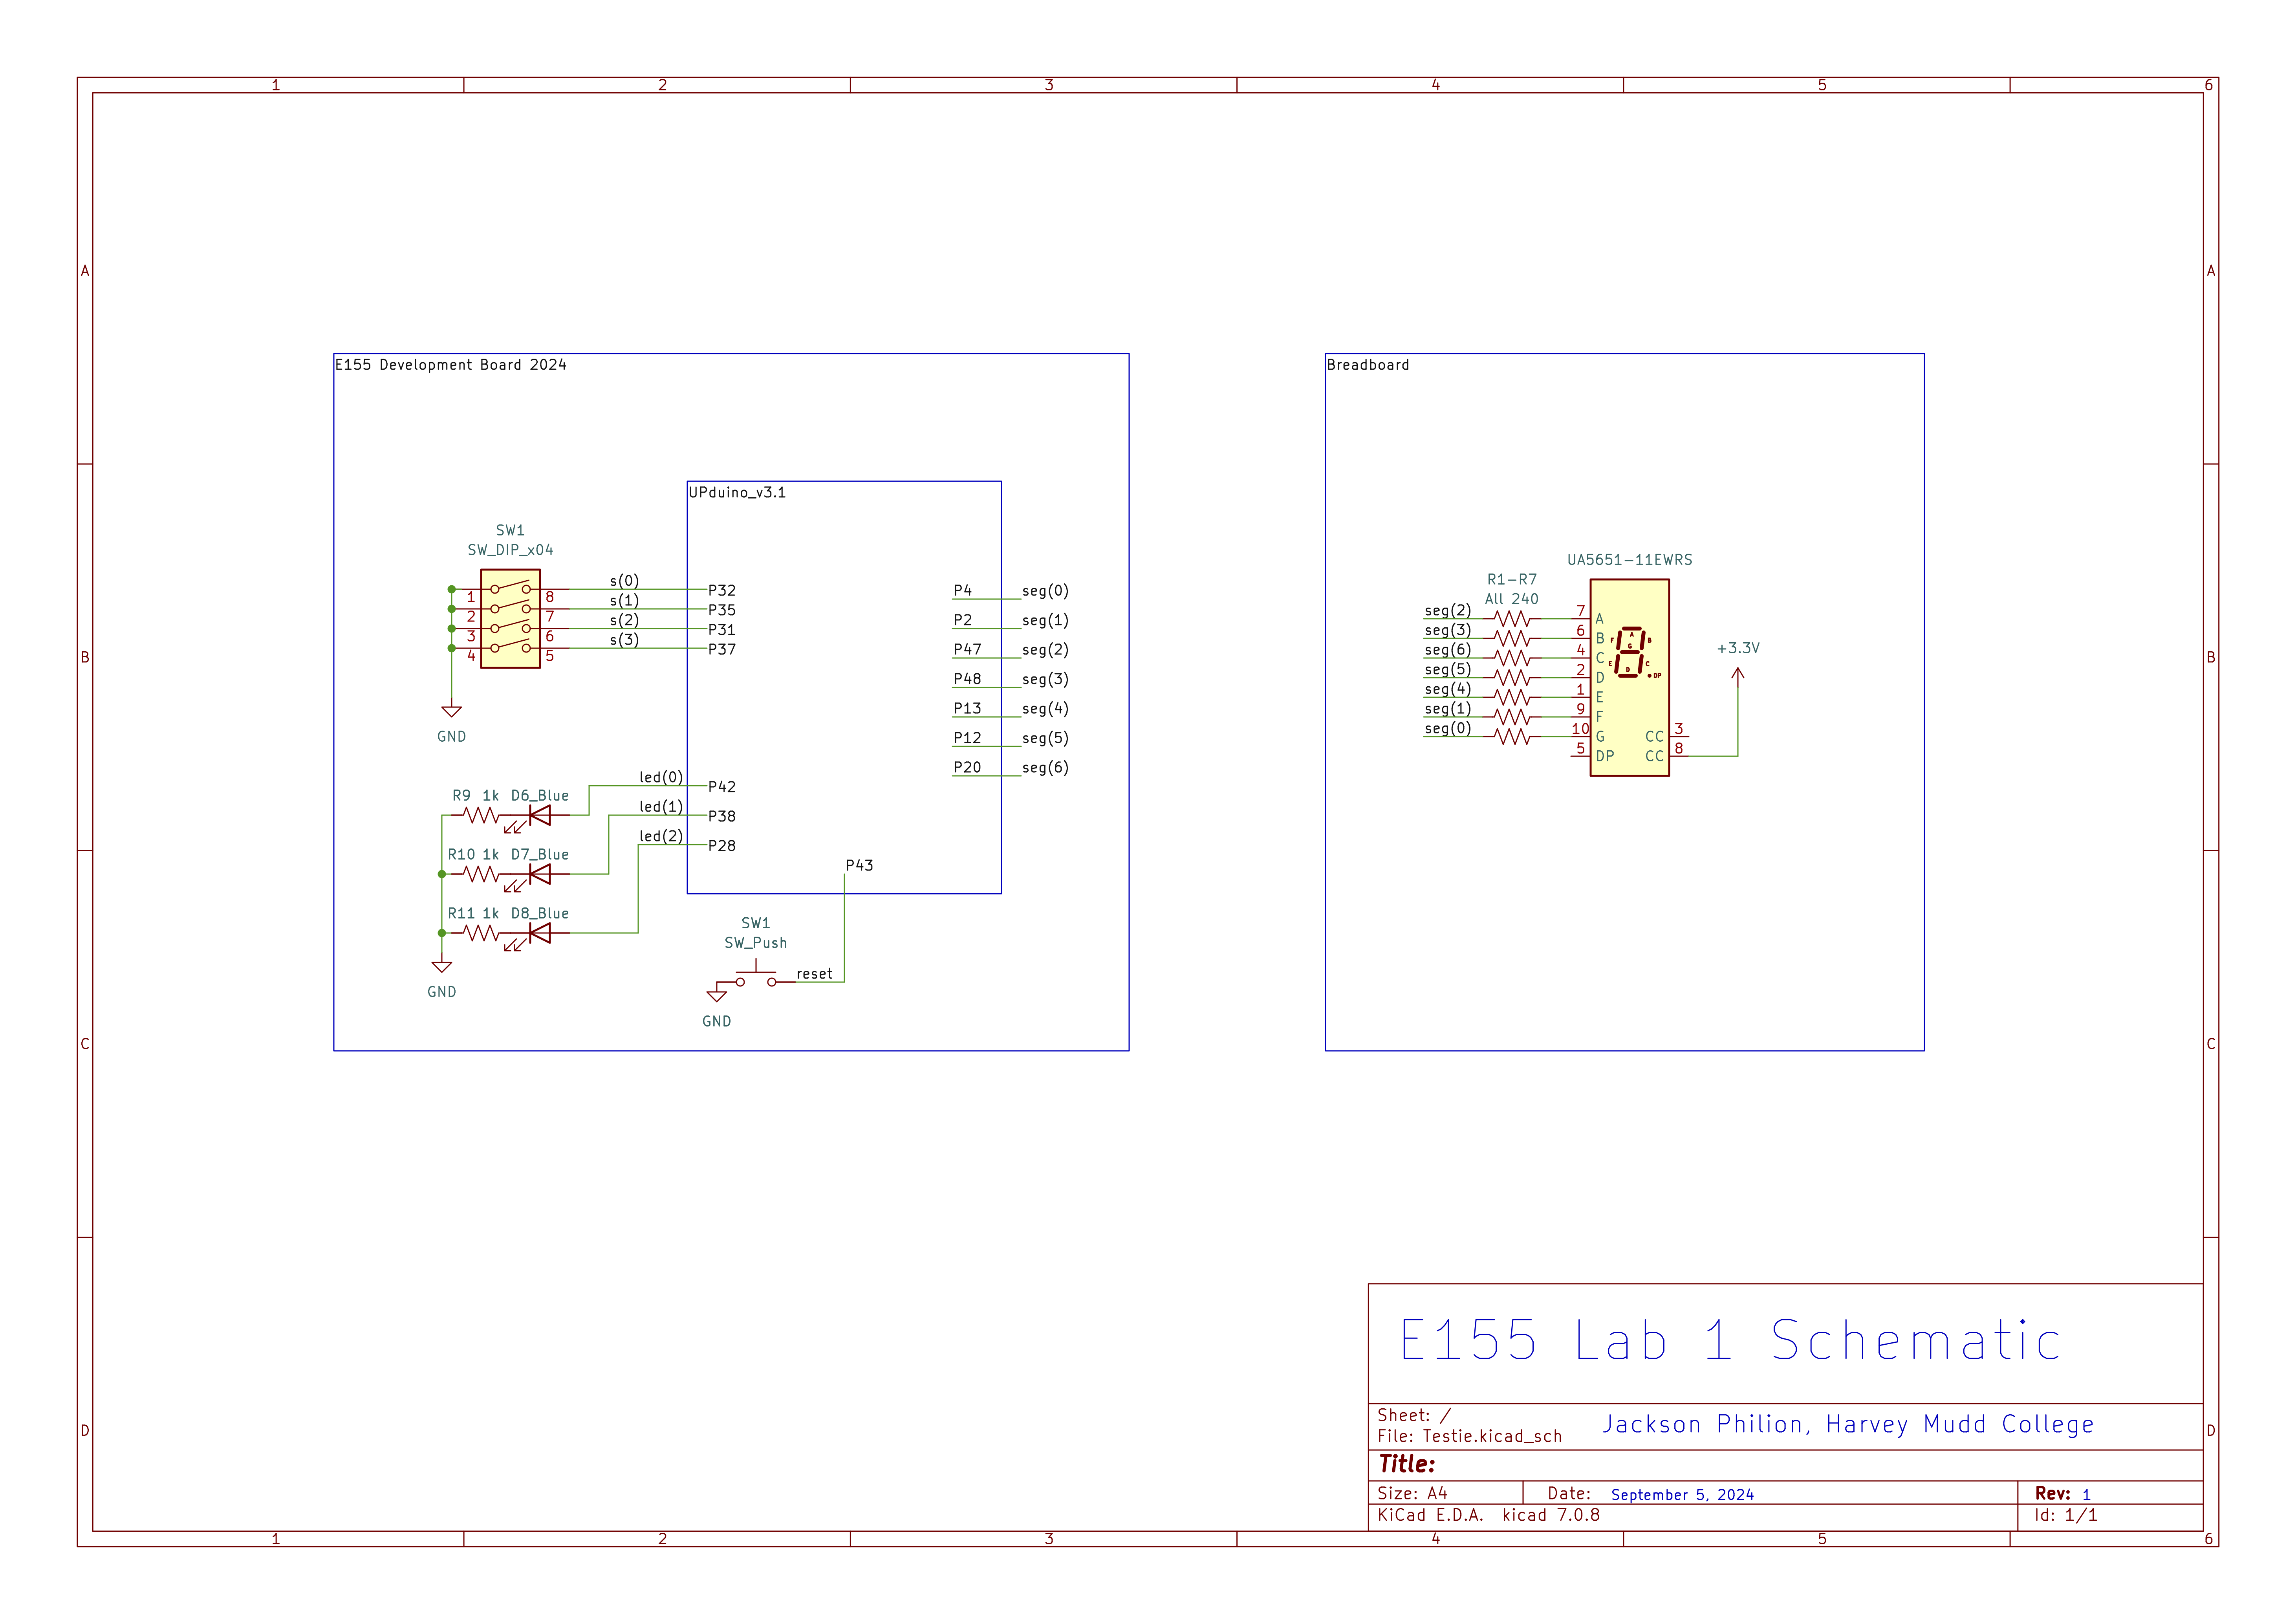This screenshot has height=1624, width=2296.
Task: Click the s(3) net label
Action: pos(624,640)
